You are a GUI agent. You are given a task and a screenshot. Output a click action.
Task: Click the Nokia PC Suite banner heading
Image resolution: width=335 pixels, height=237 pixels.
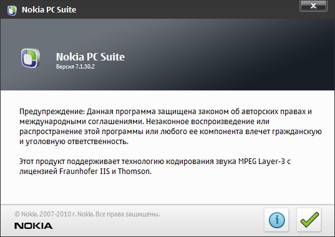(x=90, y=57)
